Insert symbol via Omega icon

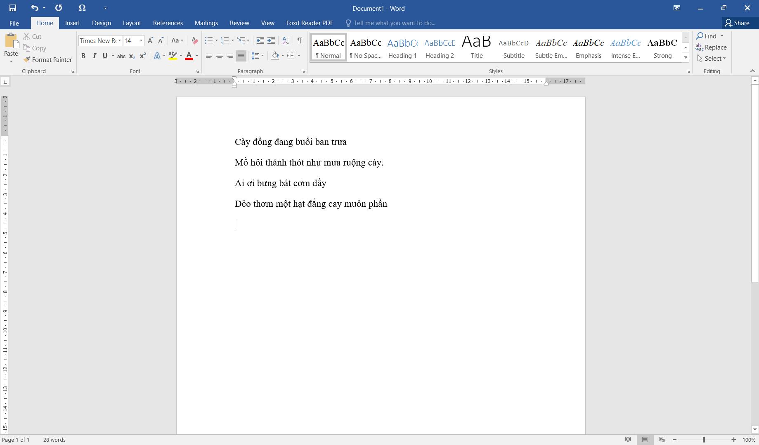pyautogui.click(x=82, y=8)
